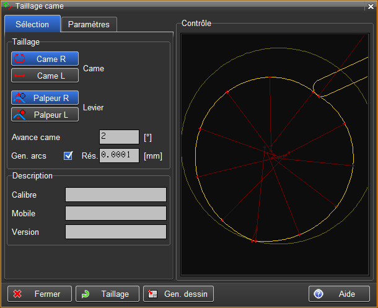Toggle the Gen. arcs checkbox
Screen dimensions: 378x308
[x=69, y=156]
